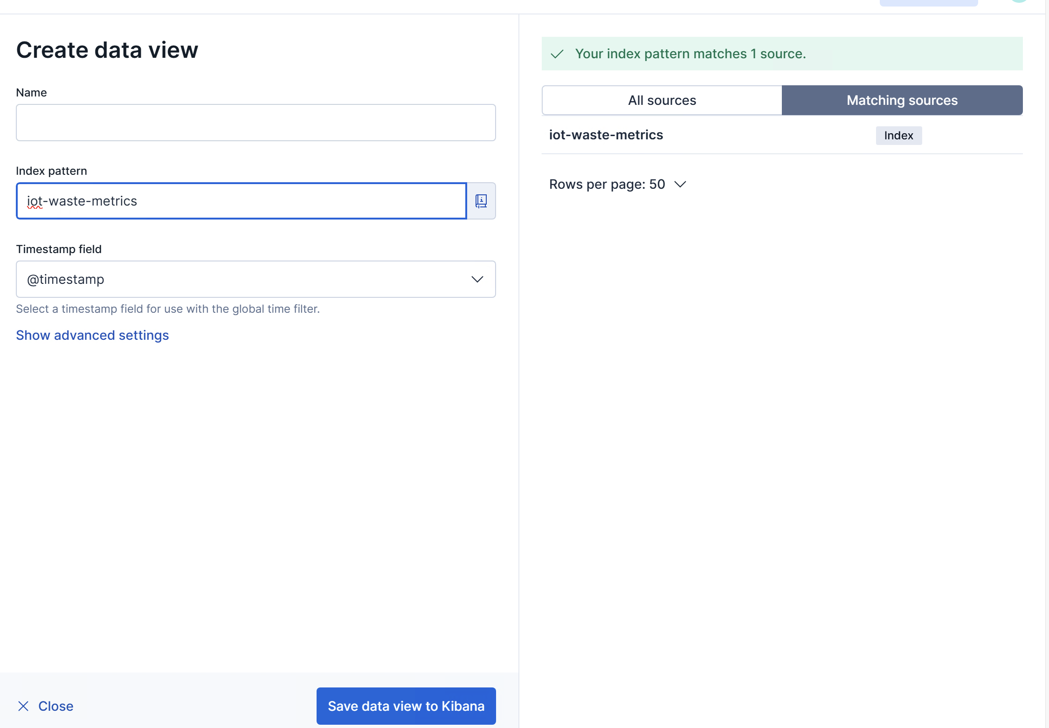The width and height of the screenshot is (1049, 728).
Task: Open index pattern documentation icon
Action: tap(481, 201)
